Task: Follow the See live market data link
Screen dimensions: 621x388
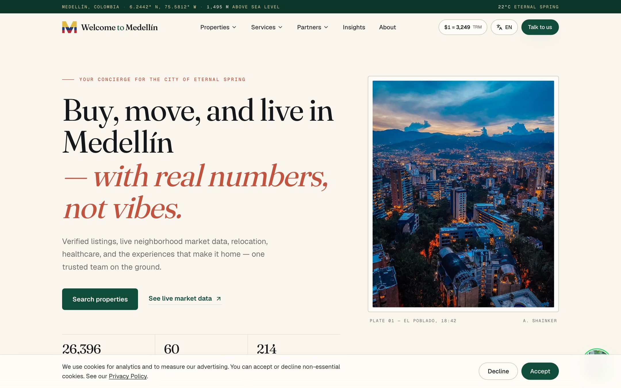Action: click(185, 299)
